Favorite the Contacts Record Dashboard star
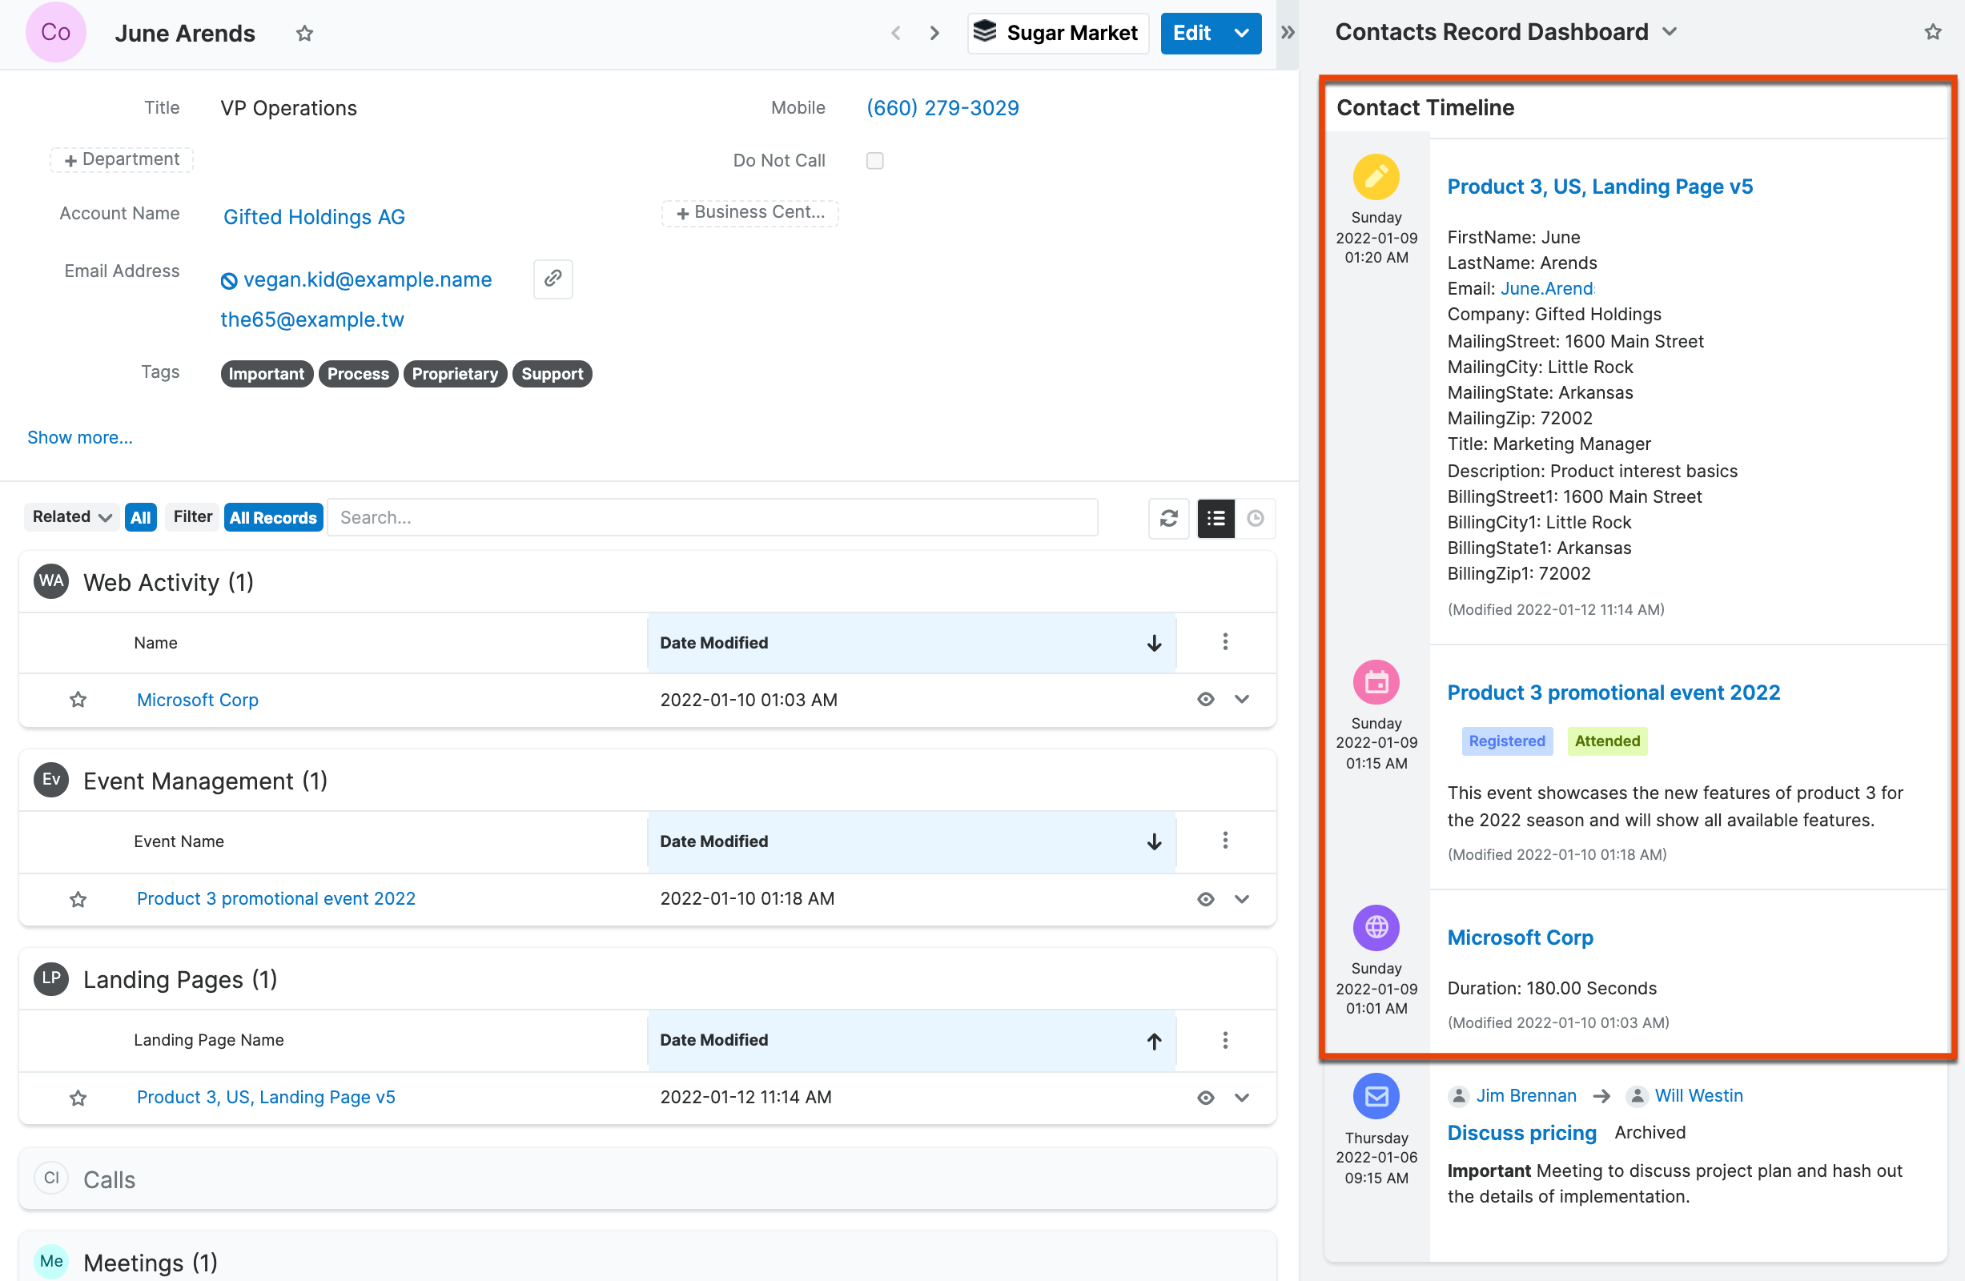 (x=1932, y=32)
